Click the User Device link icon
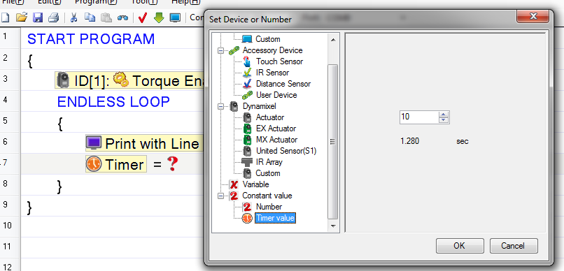 (x=247, y=95)
